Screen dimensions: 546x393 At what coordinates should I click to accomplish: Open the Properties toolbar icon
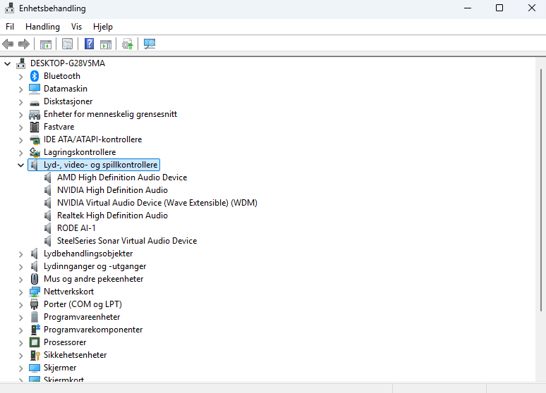point(67,44)
